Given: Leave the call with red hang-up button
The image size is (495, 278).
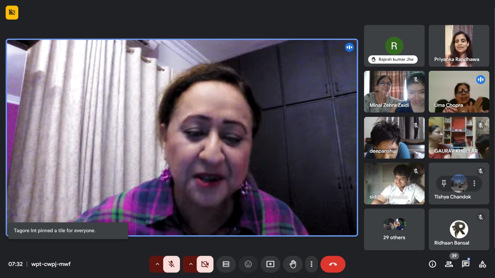Looking at the screenshot, I should (x=333, y=264).
